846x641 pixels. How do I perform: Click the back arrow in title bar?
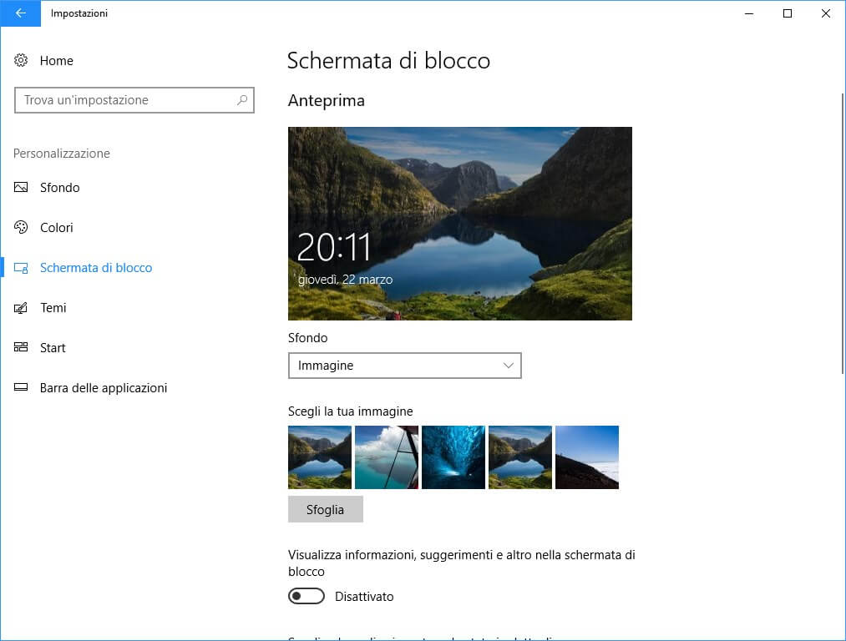20,13
